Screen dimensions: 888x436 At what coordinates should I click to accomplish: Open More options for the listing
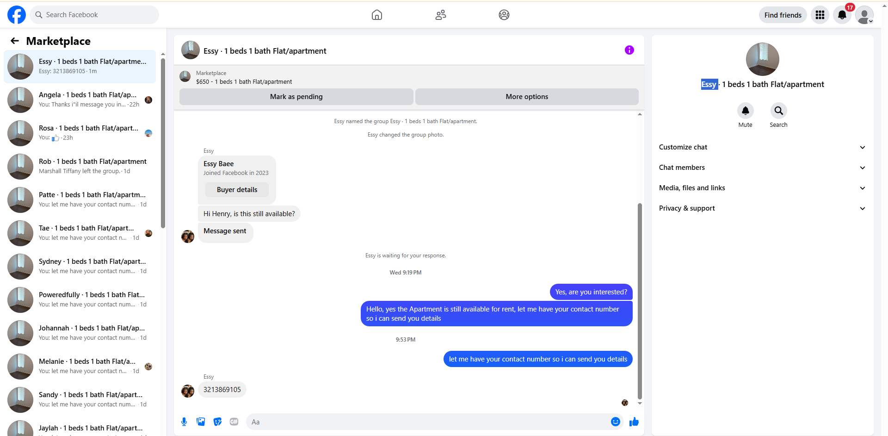pyautogui.click(x=527, y=97)
